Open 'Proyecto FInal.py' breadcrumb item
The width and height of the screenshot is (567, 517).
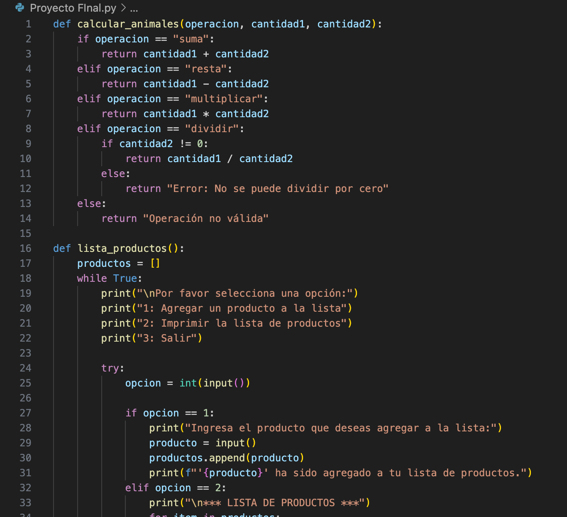(73, 8)
